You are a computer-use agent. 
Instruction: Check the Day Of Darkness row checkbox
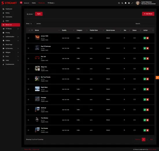point(28,48)
